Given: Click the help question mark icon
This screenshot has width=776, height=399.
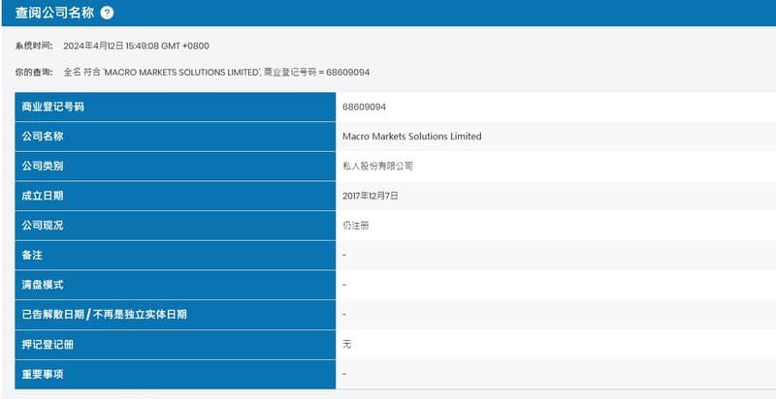Looking at the screenshot, I should pyautogui.click(x=107, y=14).
